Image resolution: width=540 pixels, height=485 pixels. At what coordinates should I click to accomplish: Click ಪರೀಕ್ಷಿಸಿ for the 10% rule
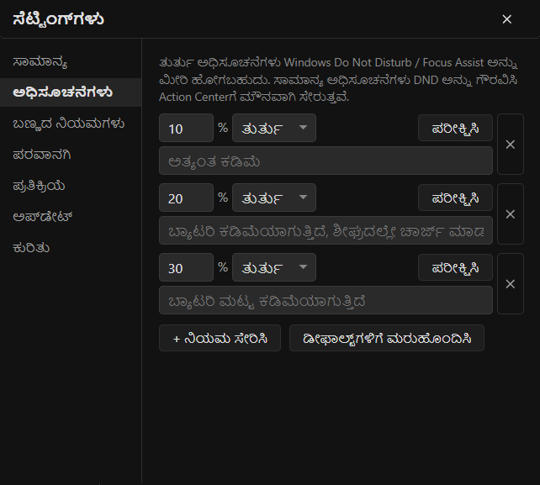click(455, 128)
